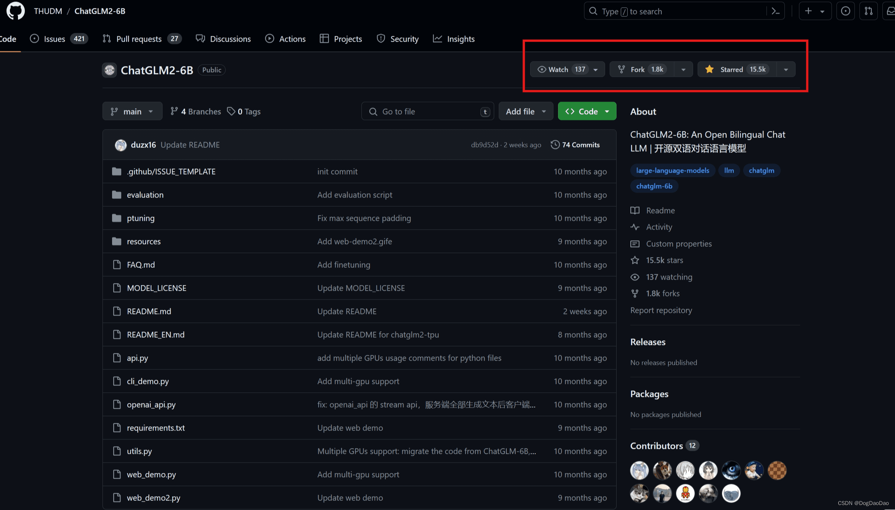Open commit history clock icon
895x510 pixels.
click(555, 145)
